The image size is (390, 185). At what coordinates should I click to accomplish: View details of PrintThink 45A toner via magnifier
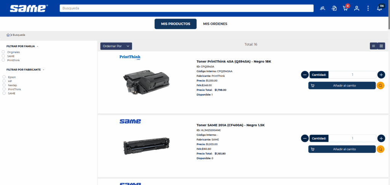pyautogui.click(x=380, y=85)
